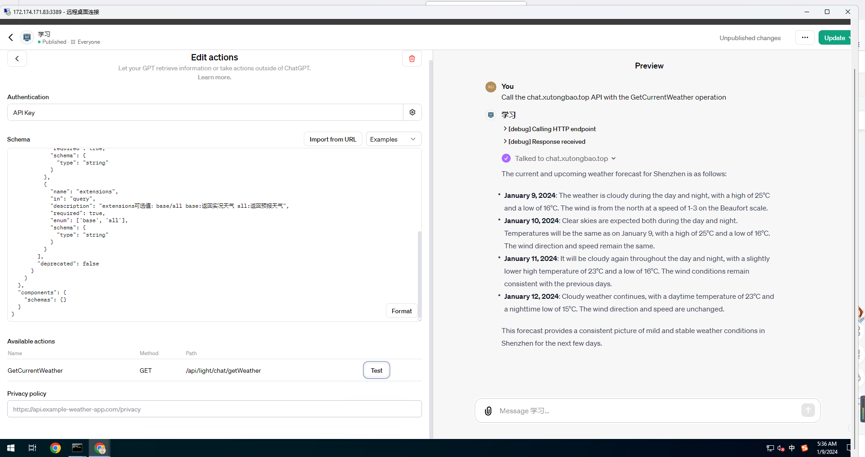
Task: Expand the Response received debug entry
Action: (x=546, y=142)
